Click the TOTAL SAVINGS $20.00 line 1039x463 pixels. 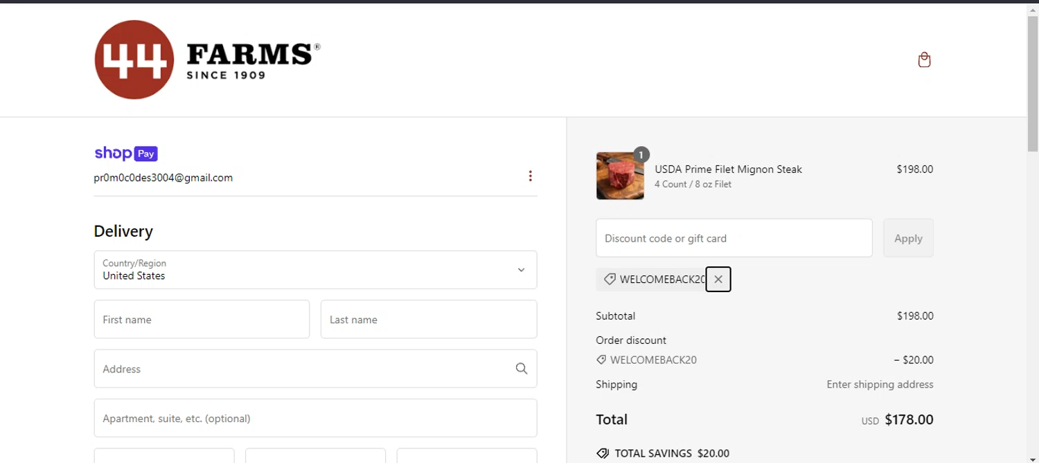tap(663, 453)
